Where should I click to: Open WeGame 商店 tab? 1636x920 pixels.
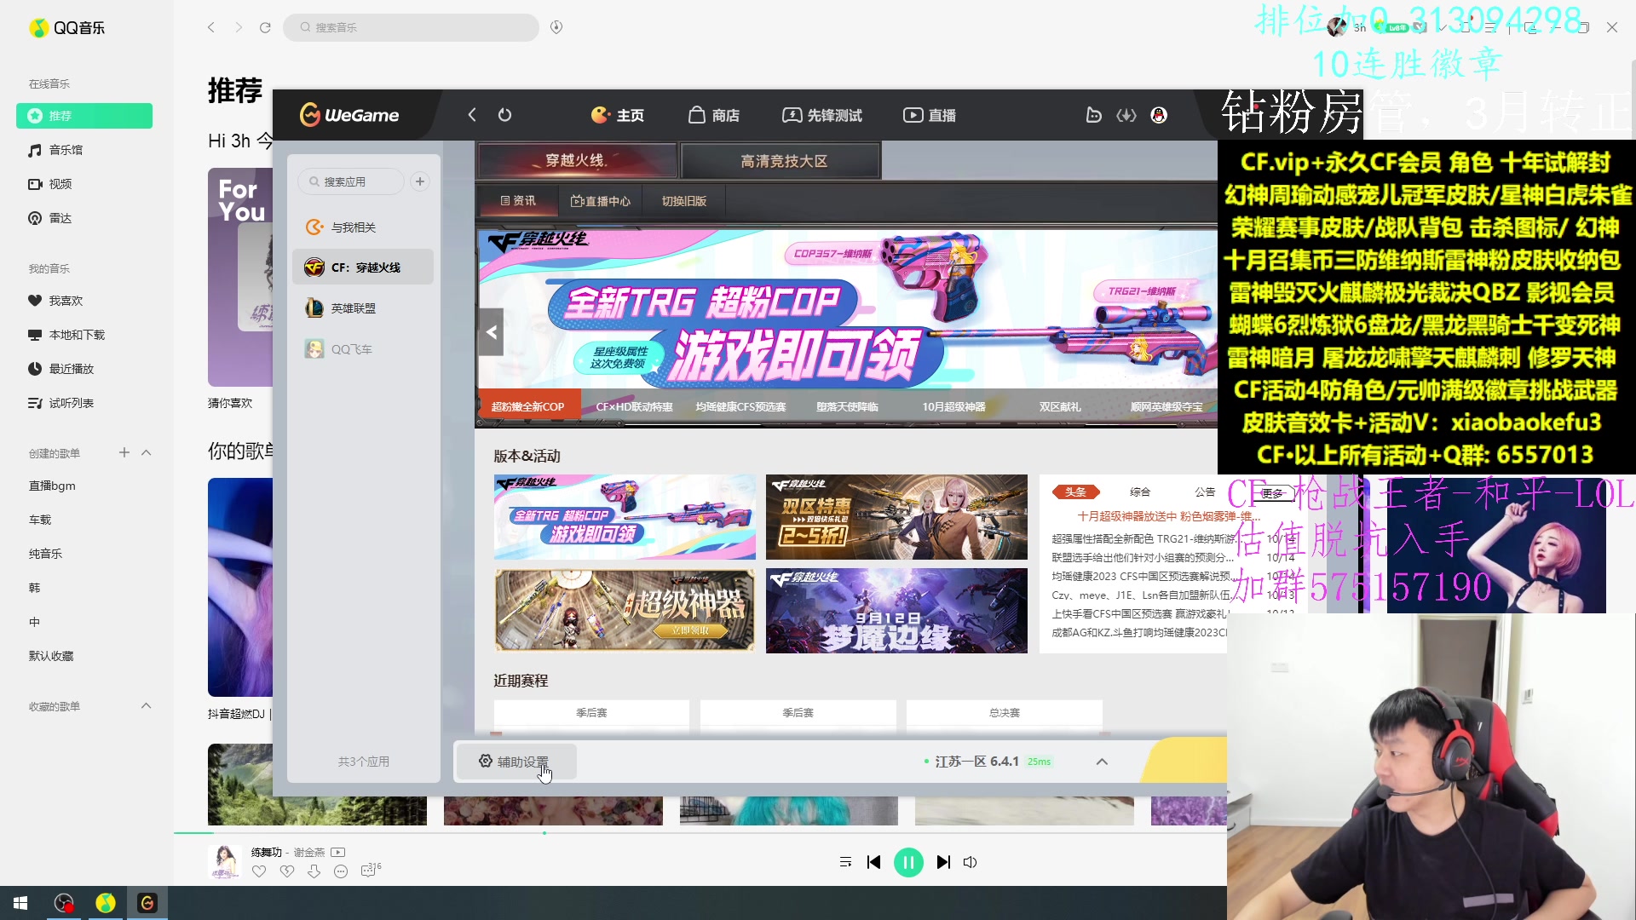(x=714, y=115)
